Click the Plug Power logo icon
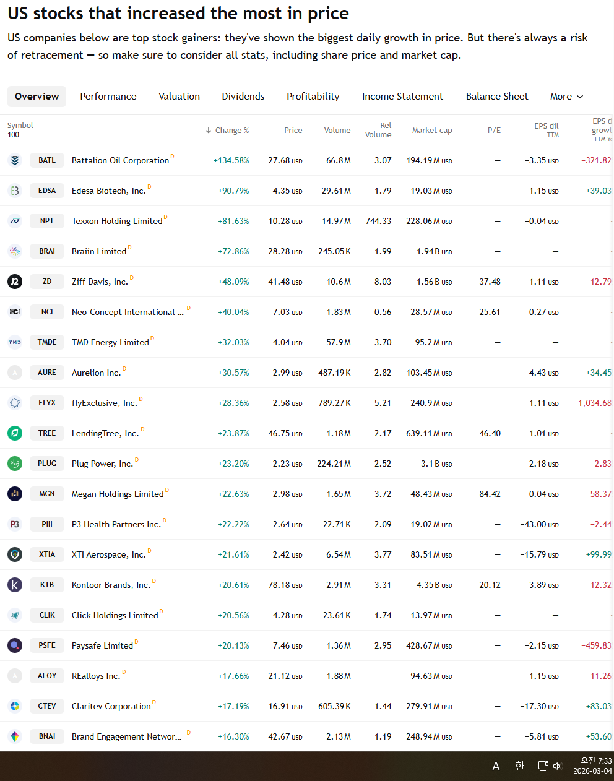Viewport: 614px width, 781px height. (x=15, y=464)
